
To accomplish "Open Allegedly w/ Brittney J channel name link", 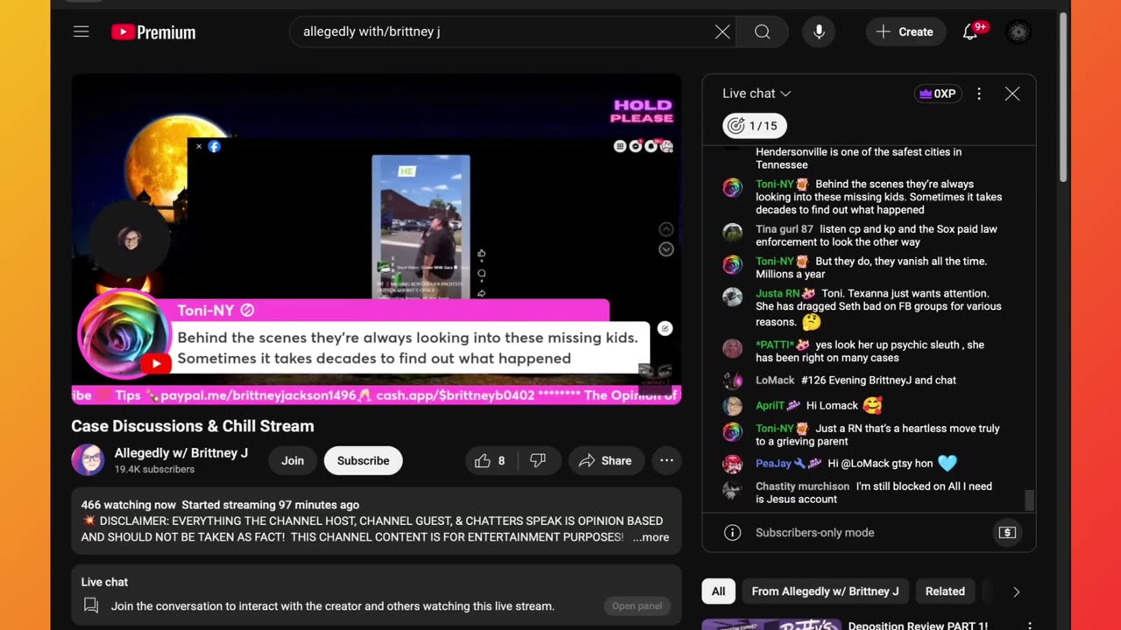I will (x=181, y=453).
